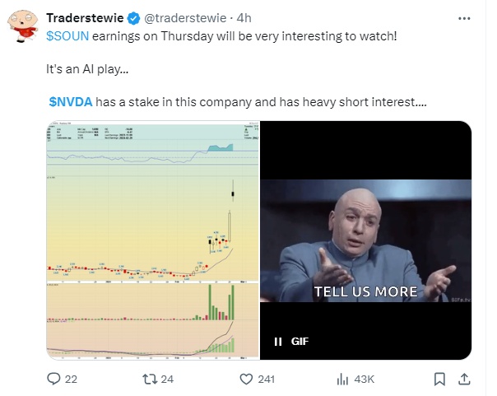Open the reply comment icon
This screenshot has width=497, height=396.
click(x=53, y=379)
